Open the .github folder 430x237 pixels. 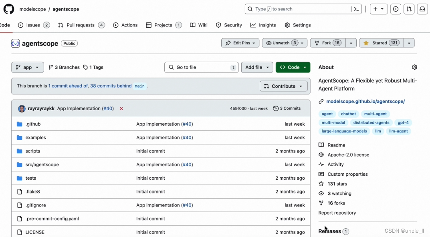[33, 124]
